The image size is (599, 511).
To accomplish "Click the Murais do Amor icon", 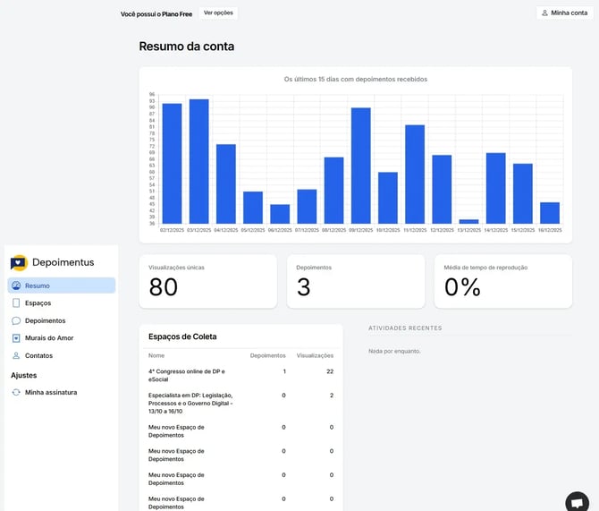I will [x=16, y=338].
